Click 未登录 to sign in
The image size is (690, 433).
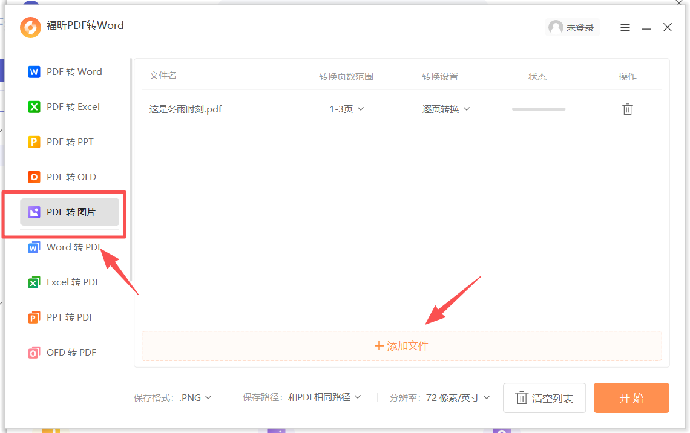(573, 27)
